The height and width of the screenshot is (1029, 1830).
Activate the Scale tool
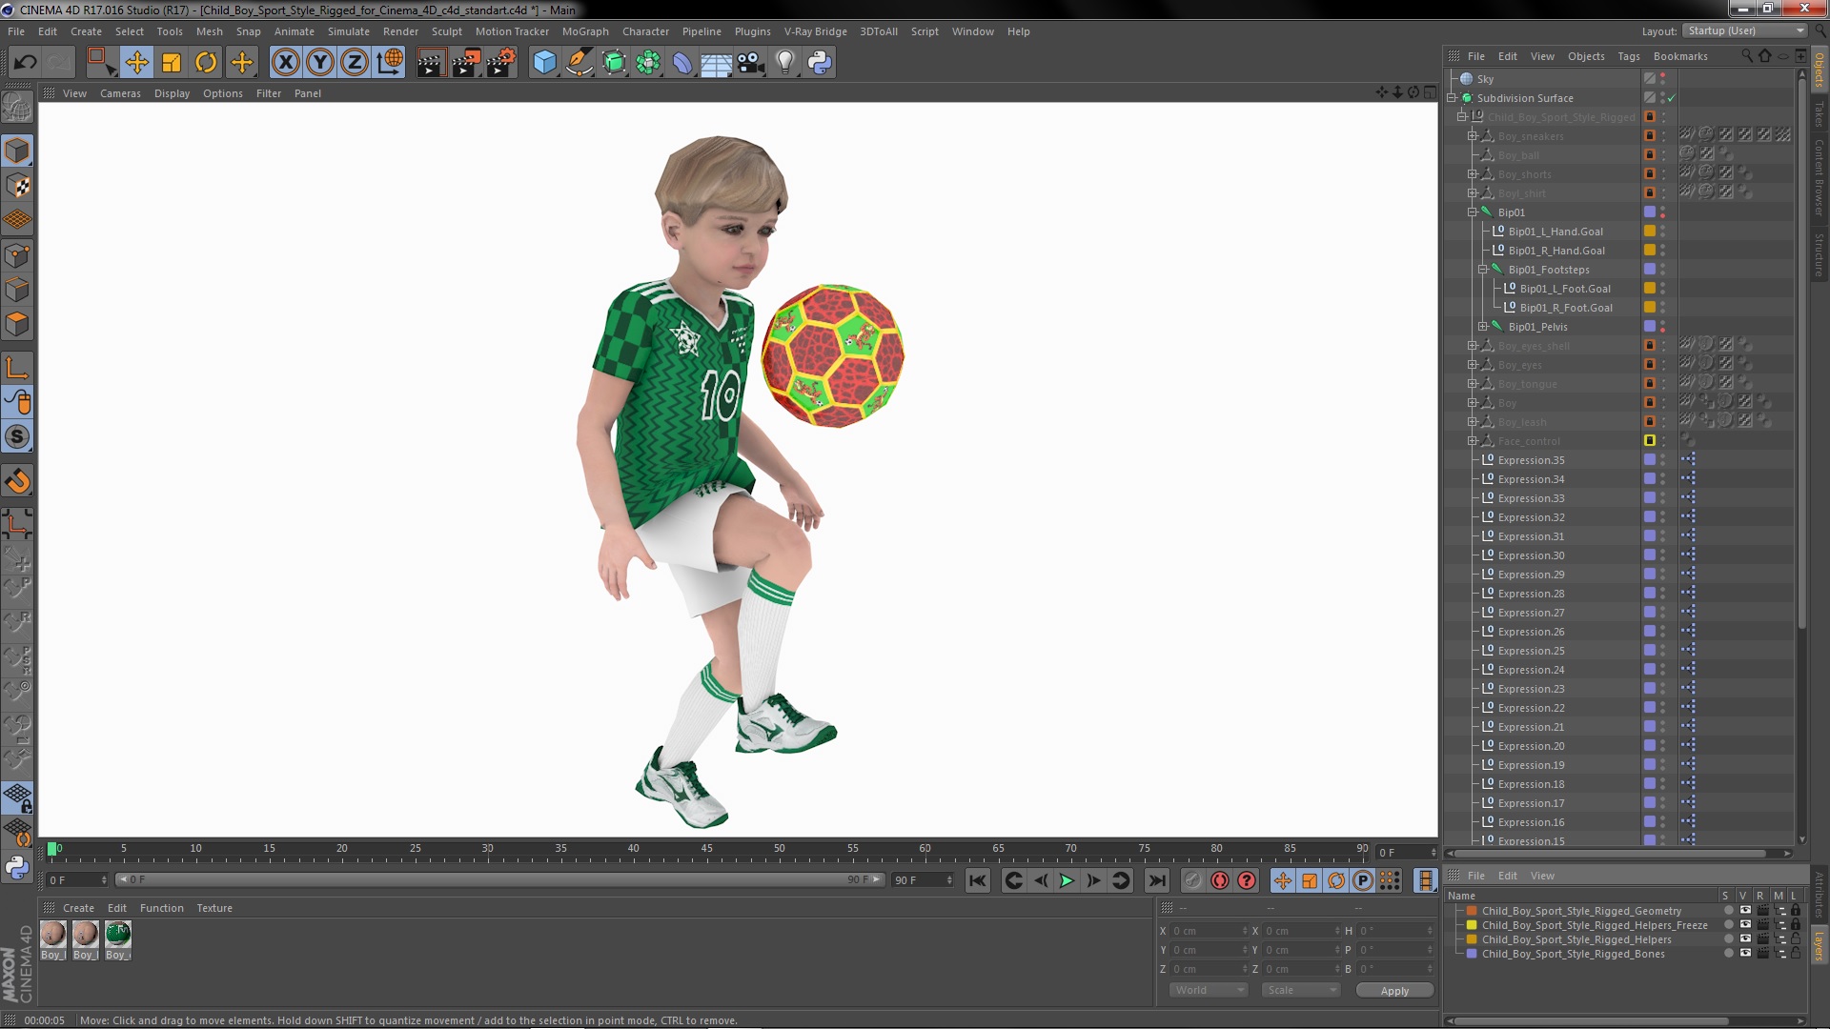172,63
